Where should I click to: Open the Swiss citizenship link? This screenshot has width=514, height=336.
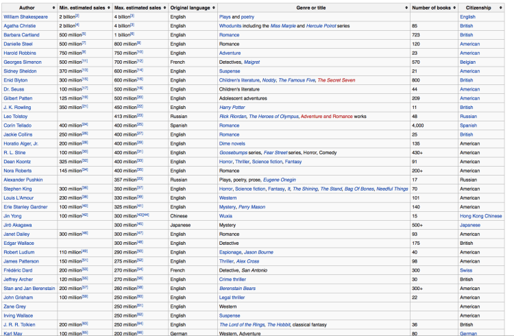pos(466,270)
